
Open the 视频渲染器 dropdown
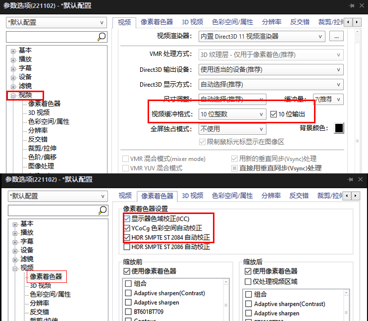click(262, 36)
